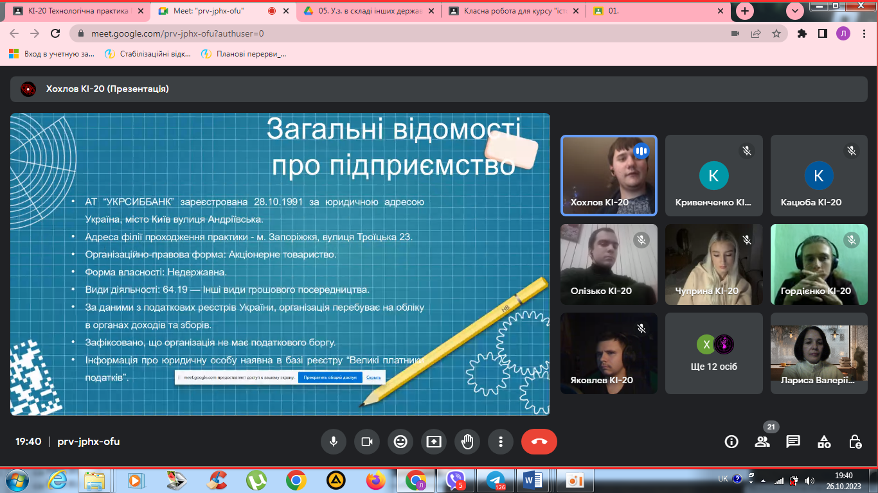Open host controls lock icon
Viewport: 878px width, 493px height.
point(855,442)
